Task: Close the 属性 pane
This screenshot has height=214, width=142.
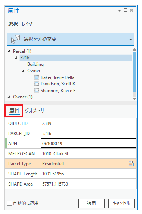Action: click(x=132, y=10)
